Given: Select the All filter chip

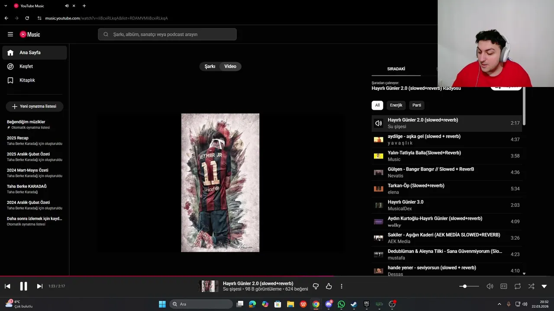Looking at the screenshot, I should pyautogui.click(x=377, y=105).
